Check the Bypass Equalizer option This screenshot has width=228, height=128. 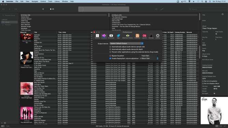pyautogui.click(x=110, y=56)
